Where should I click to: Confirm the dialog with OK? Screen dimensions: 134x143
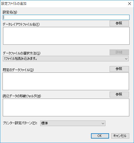tap(100, 136)
